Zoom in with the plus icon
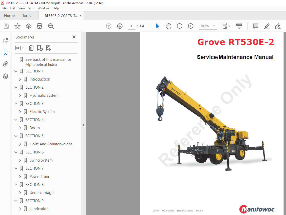The width and height of the screenshot is (286, 215). click(190, 26)
